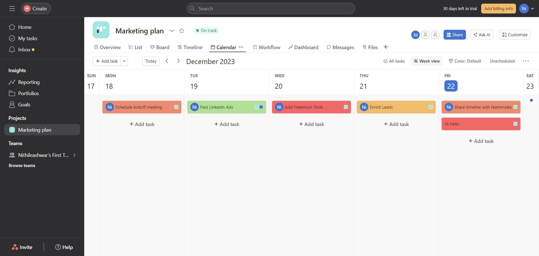Click the Add billing info button
This screenshot has width=539, height=256.
click(498, 9)
